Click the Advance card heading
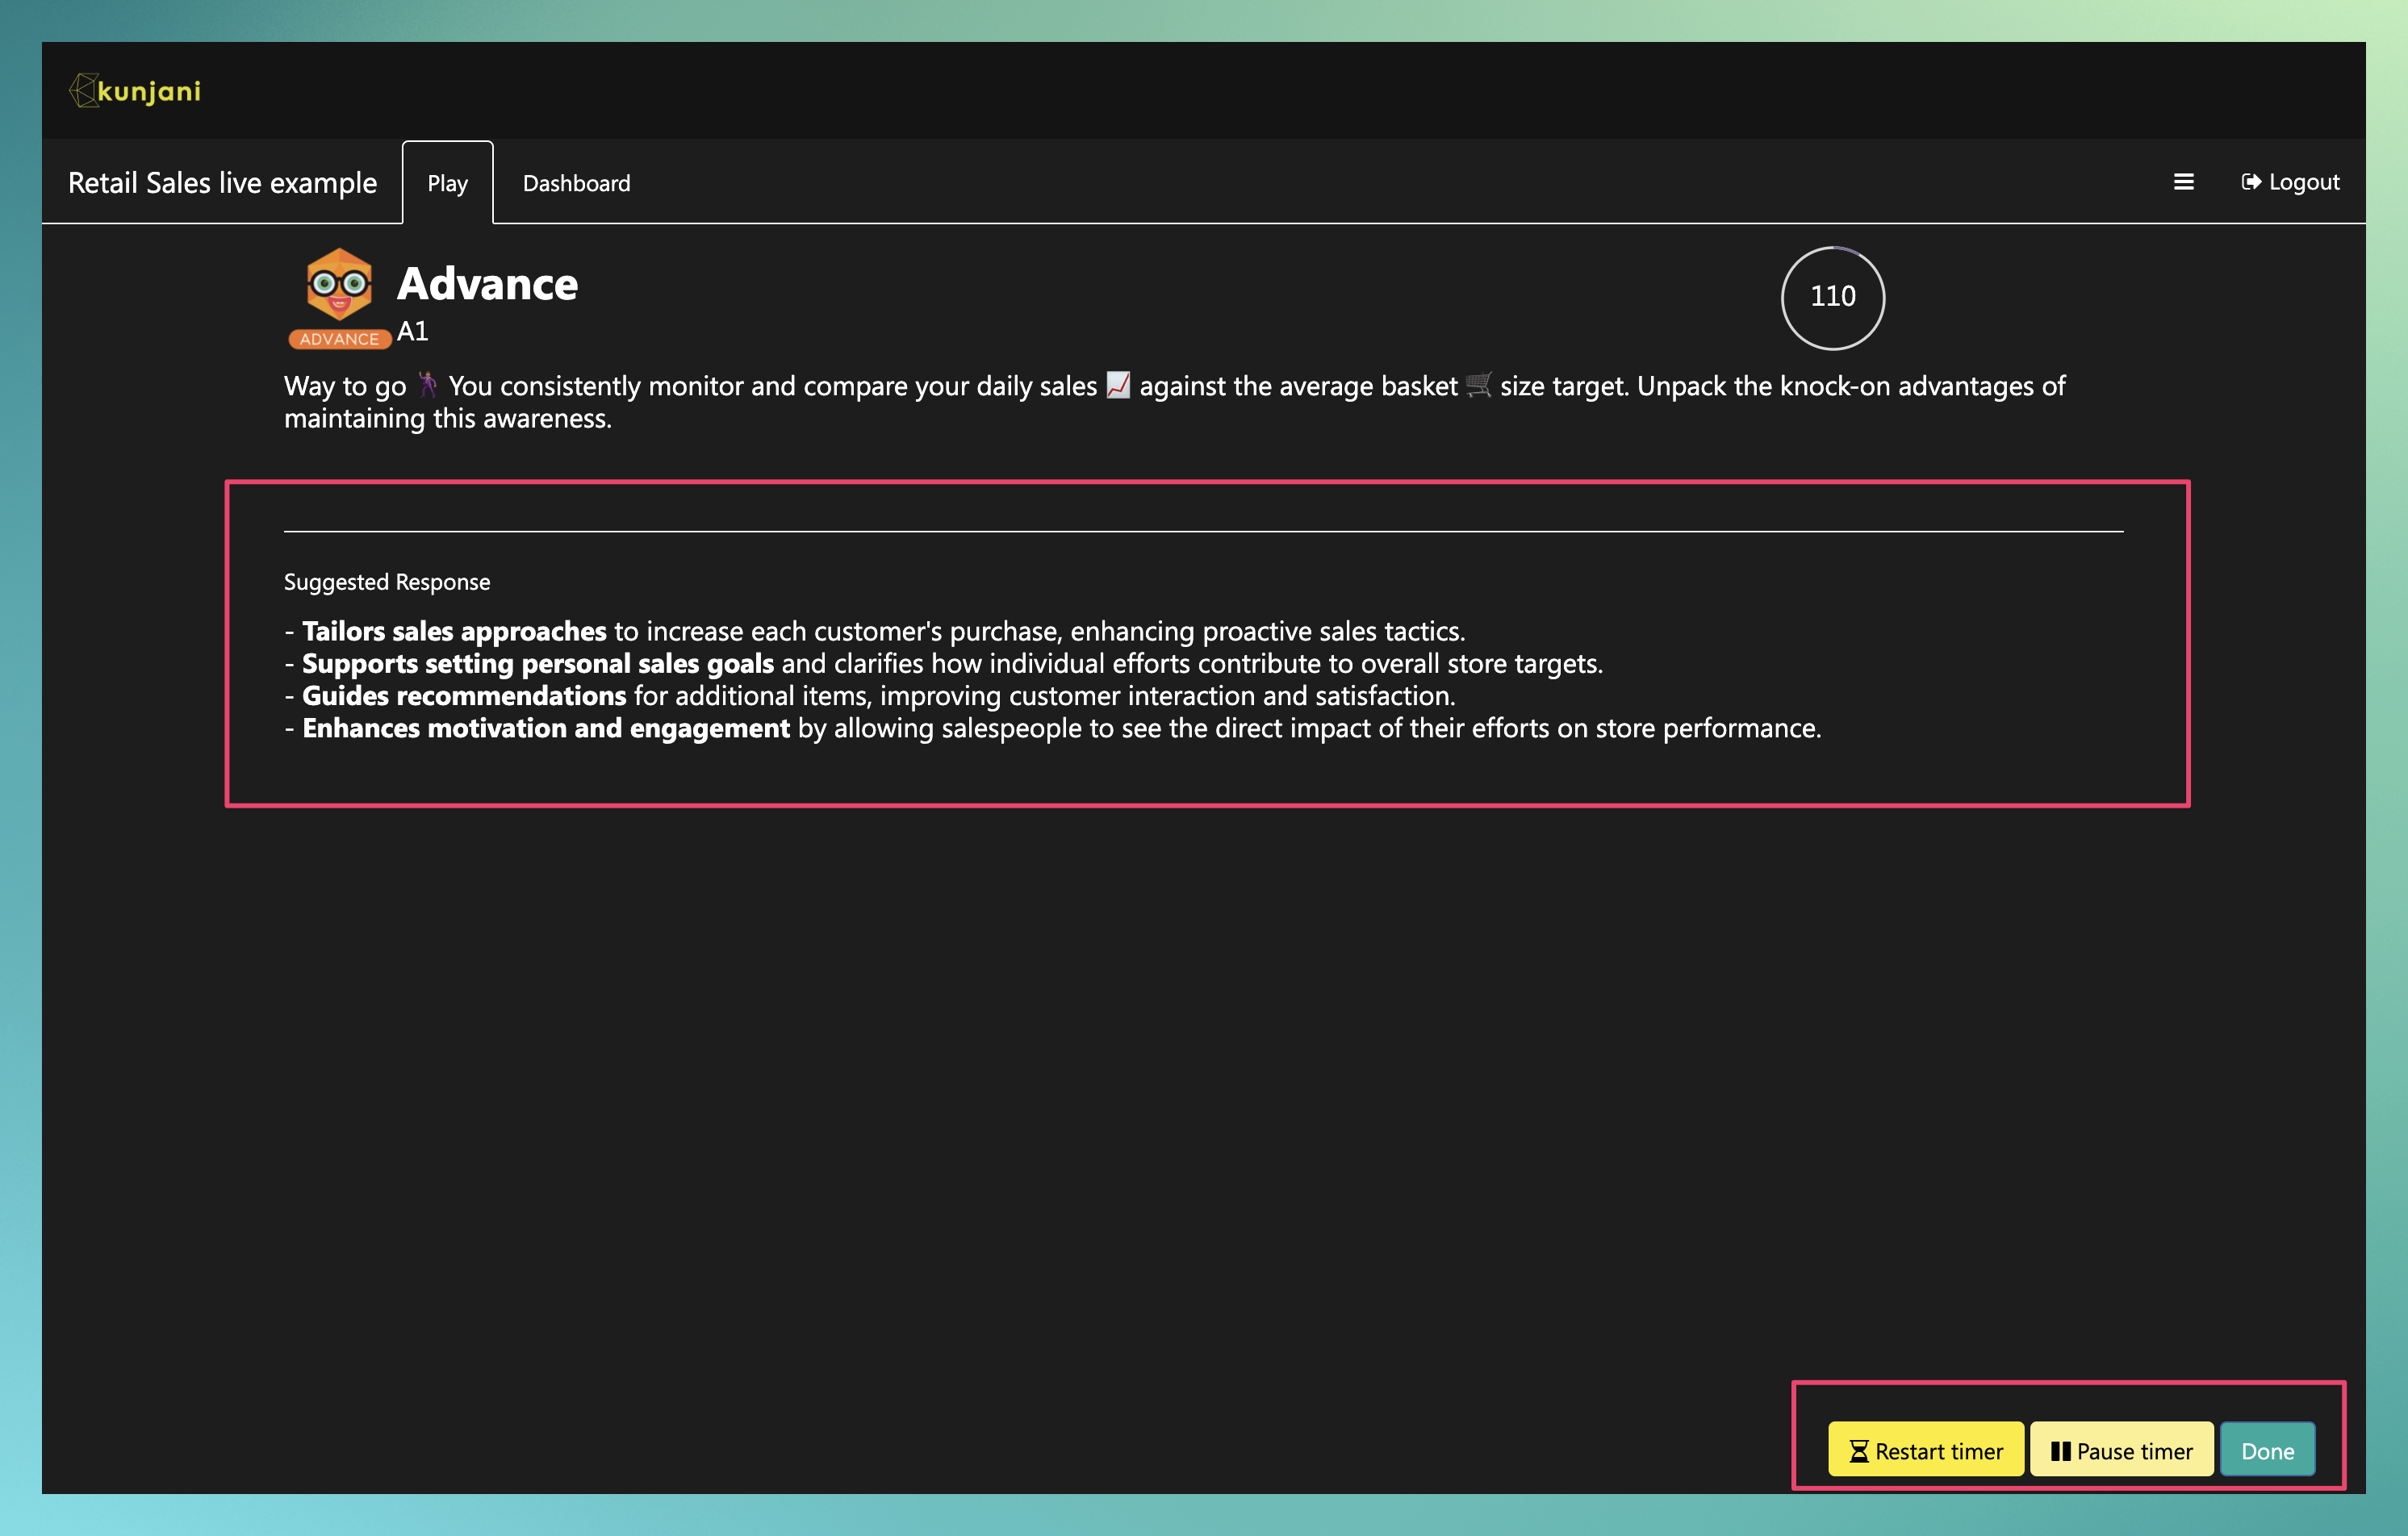The width and height of the screenshot is (2408, 1536). 488,284
